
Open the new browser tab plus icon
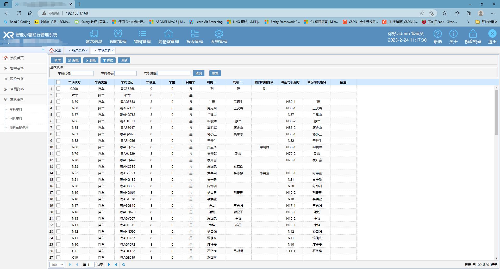click(79, 4)
